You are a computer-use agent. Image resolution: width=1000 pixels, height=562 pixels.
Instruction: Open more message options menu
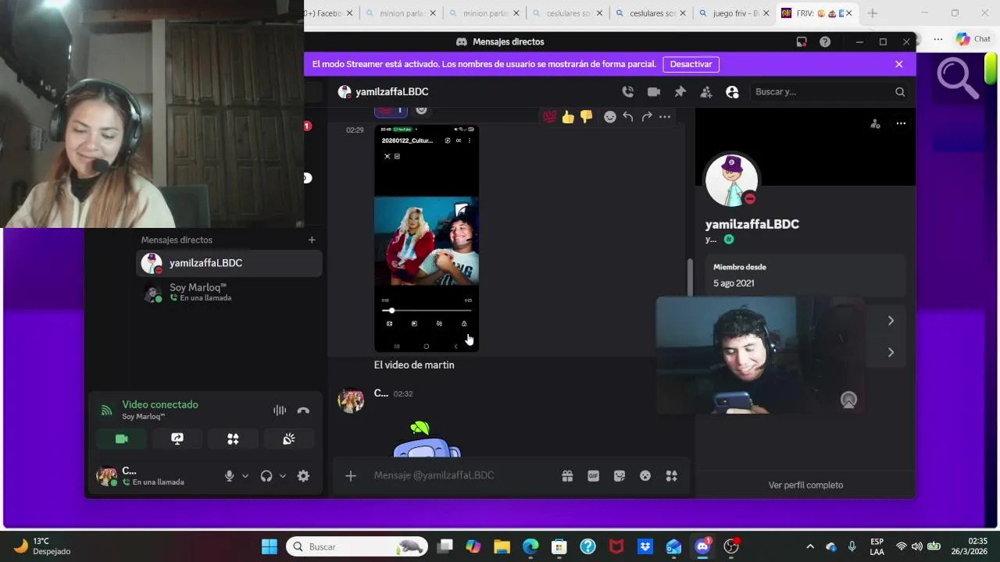coord(665,116)
